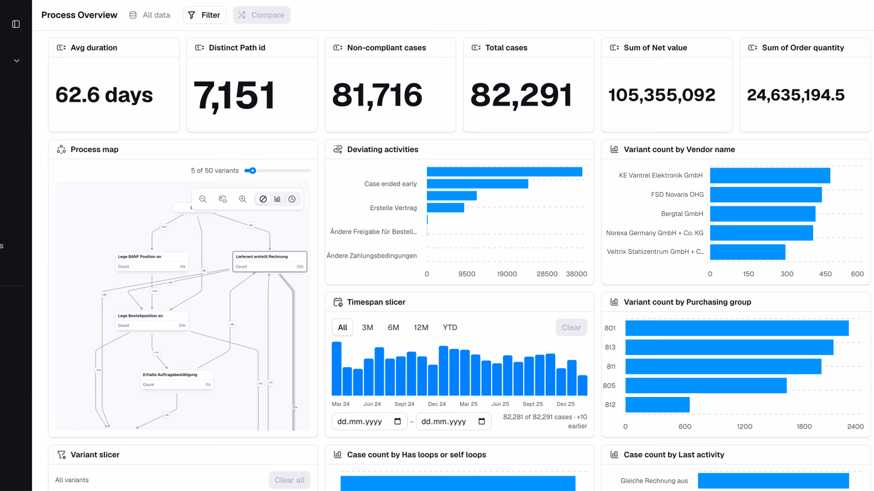Expand the sidebar chevron dropdown
Image resolution: width=874 pixels, height=491 pixels.
coord(16,61)
